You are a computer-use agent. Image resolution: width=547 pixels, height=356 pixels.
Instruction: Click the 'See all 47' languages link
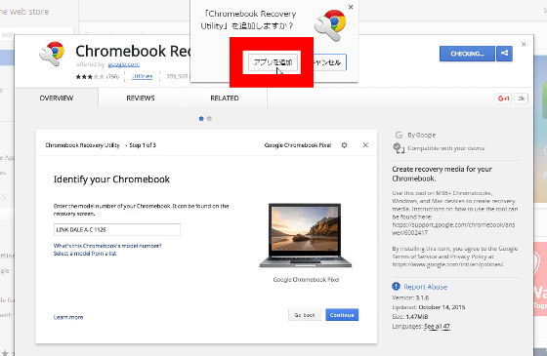[437, 327]
